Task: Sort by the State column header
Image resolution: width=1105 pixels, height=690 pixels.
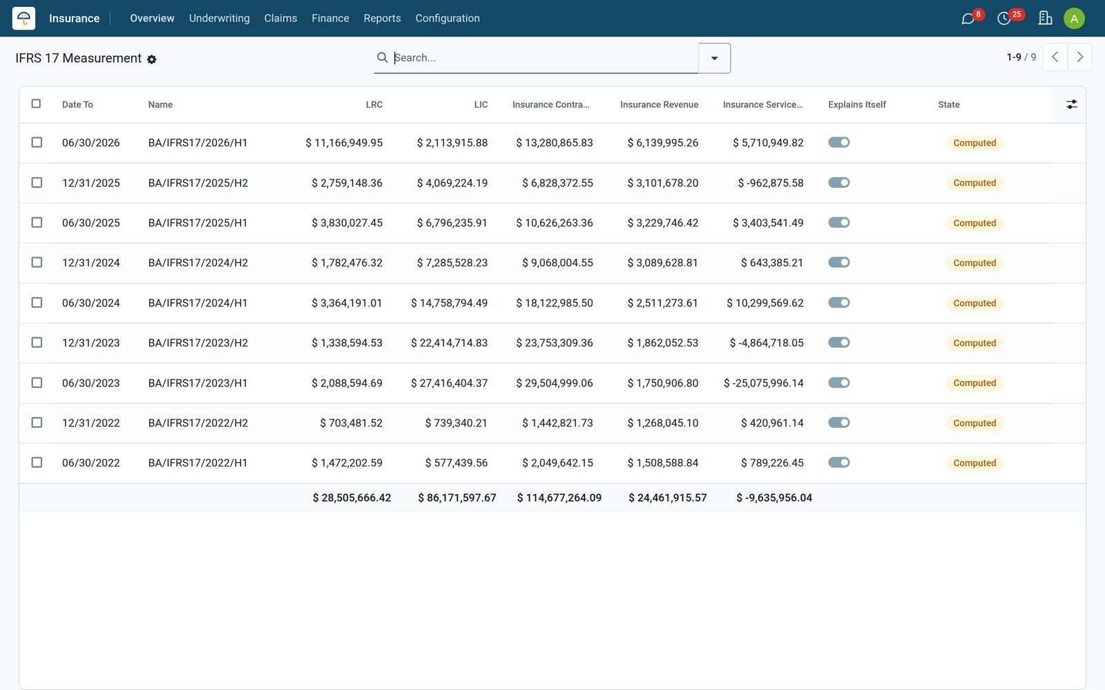Action: tap(948, 105)
